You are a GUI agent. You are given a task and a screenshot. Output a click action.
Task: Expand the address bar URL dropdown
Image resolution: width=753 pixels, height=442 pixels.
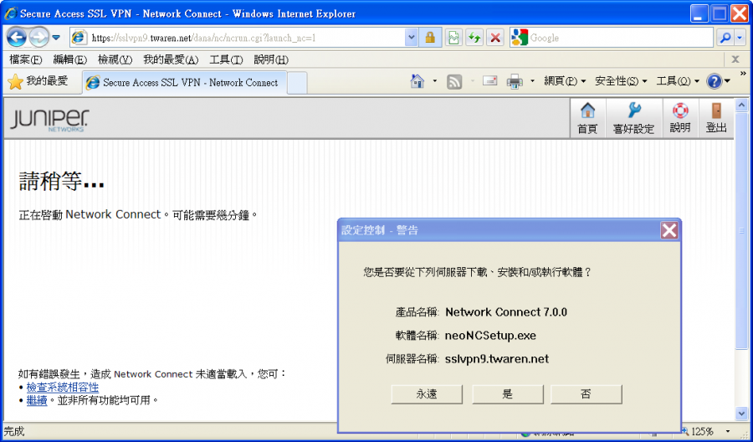(411, 38)
